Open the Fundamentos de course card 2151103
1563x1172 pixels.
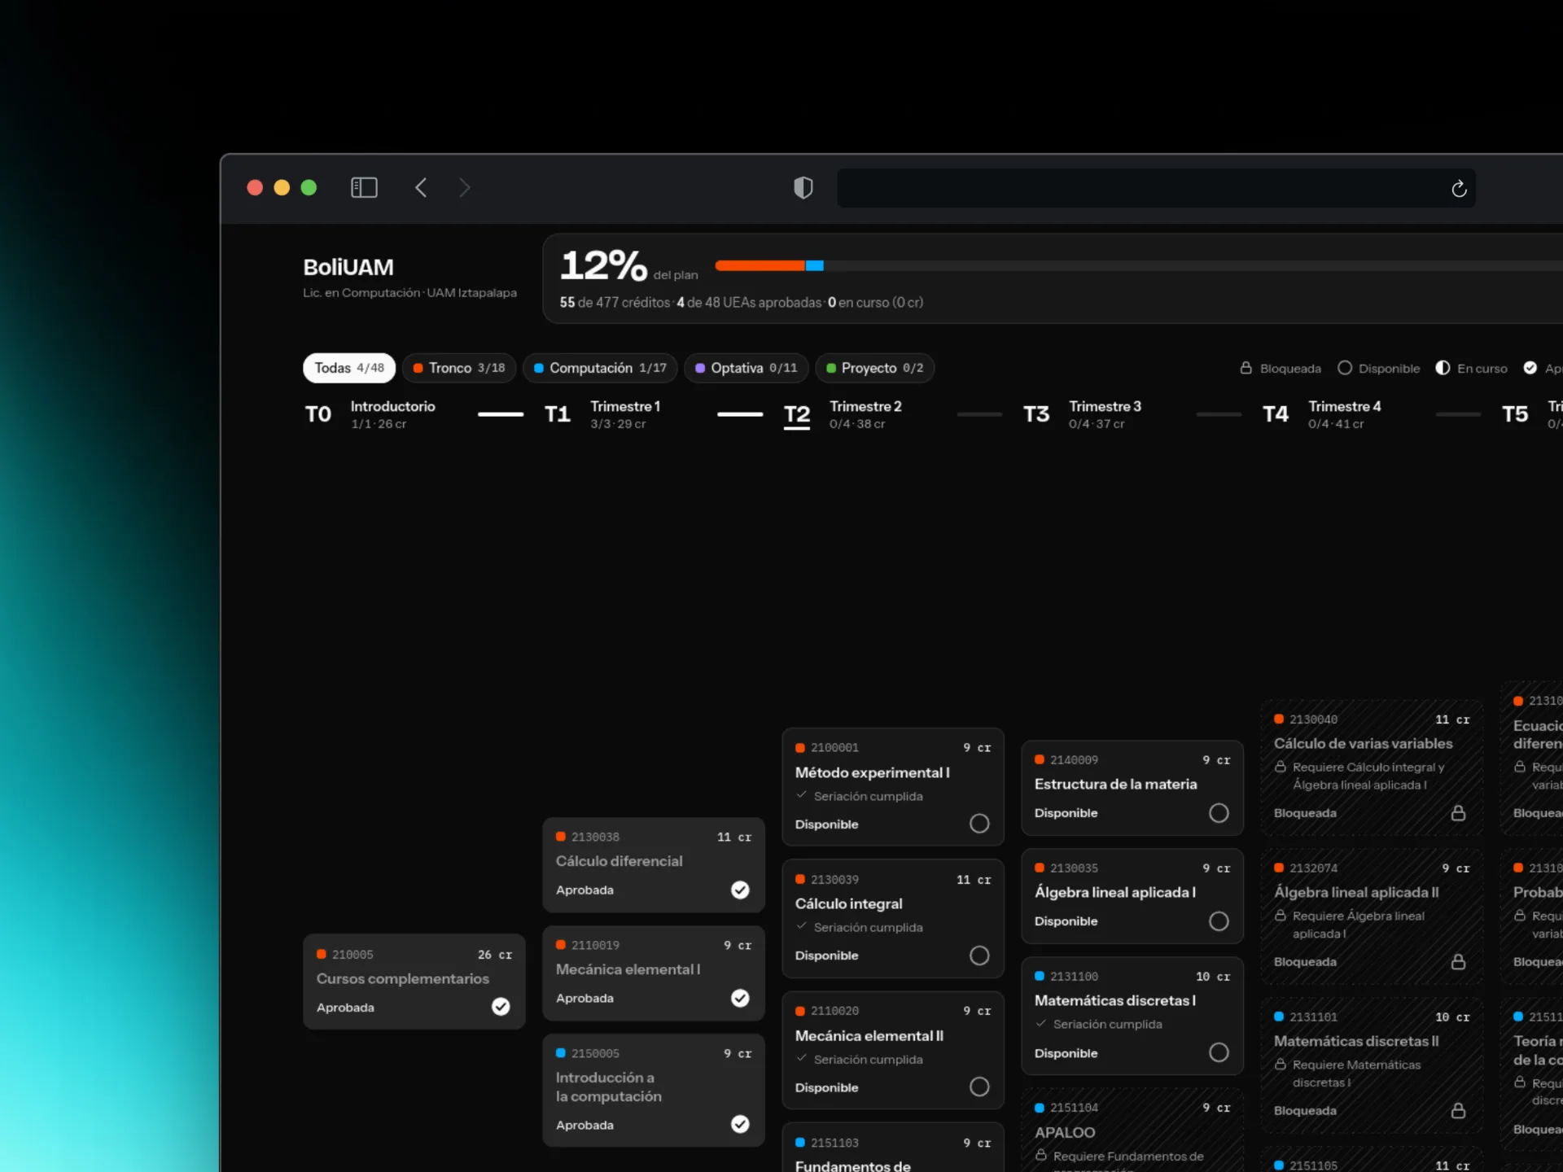coord(893,1148)
